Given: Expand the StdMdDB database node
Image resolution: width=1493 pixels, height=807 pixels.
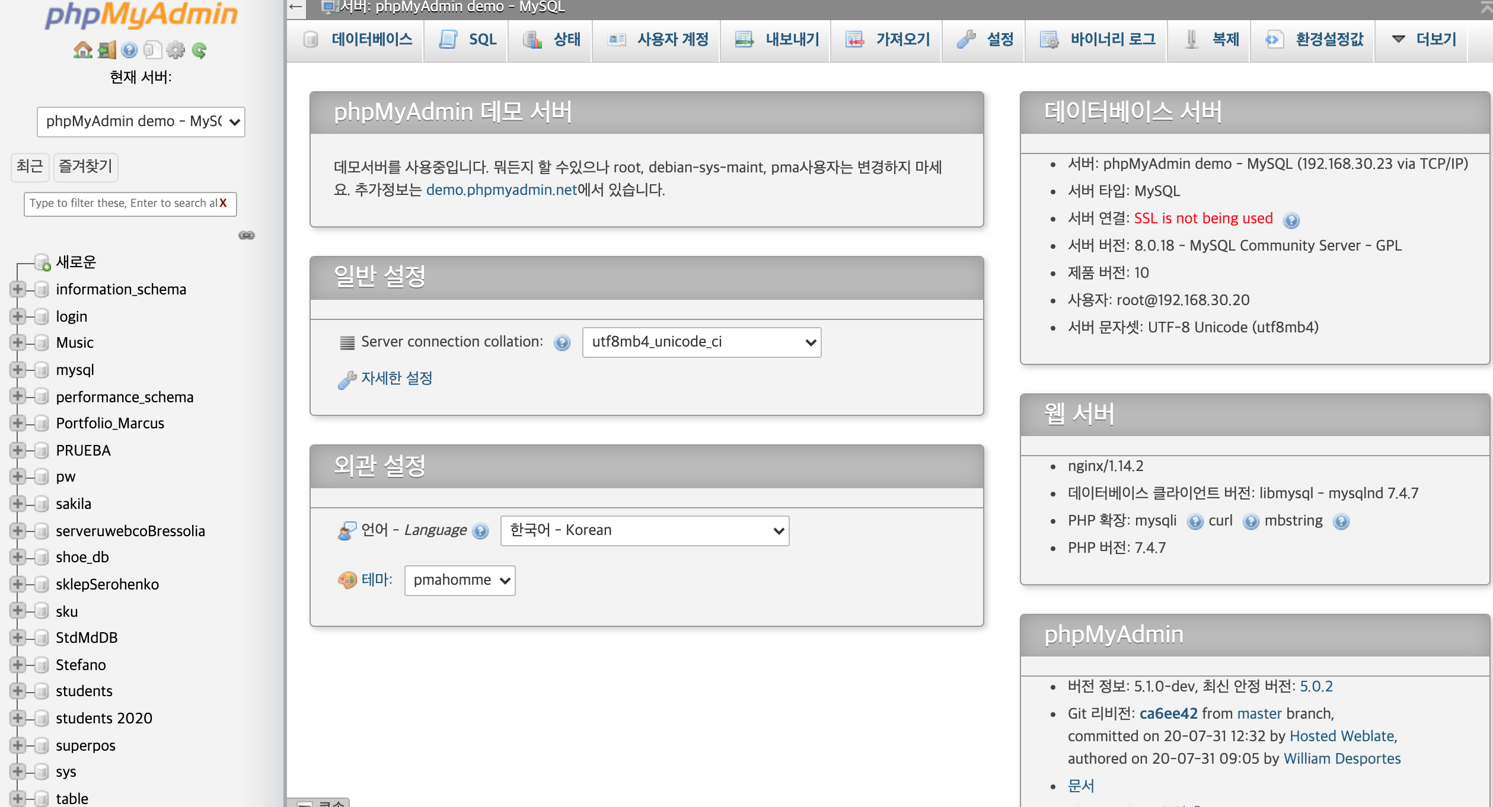Looking at the screenshot, I should tap(17, 638).
